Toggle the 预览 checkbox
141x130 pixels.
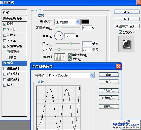(x=121, y=32)
